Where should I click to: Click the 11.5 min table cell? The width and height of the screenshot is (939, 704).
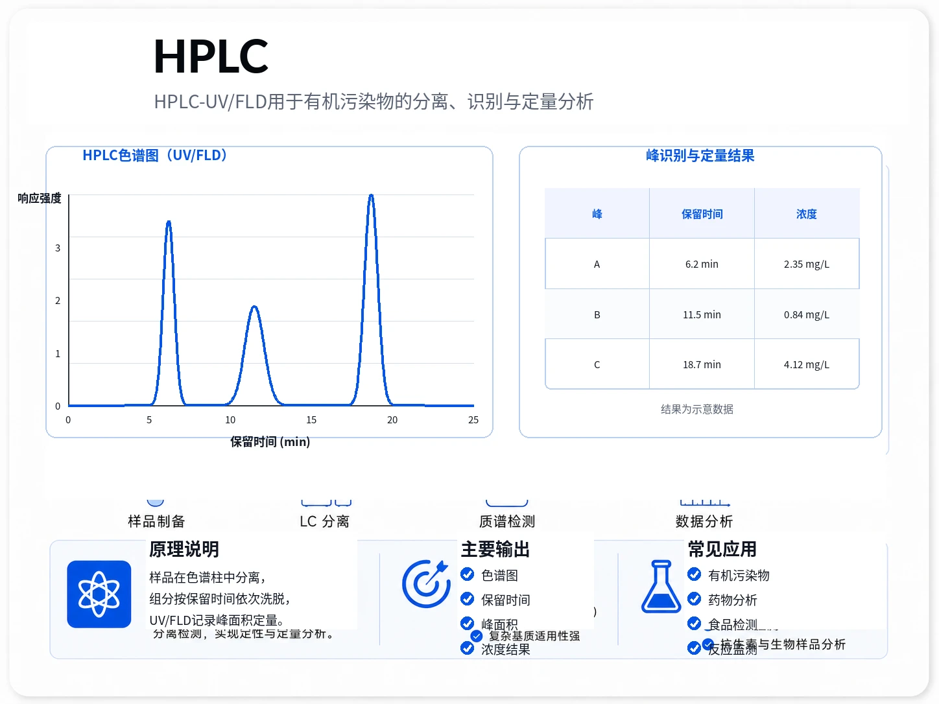coord(702,314)
